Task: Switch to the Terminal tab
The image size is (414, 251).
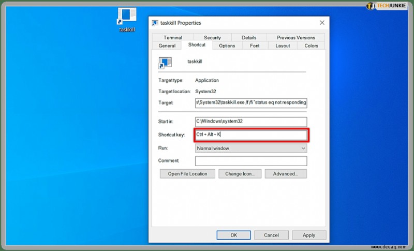Action: tap(173, 37)
